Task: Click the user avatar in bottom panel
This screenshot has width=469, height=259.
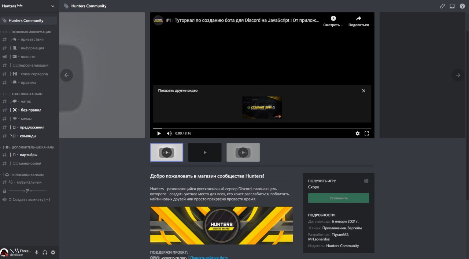Action: point(4,252)
